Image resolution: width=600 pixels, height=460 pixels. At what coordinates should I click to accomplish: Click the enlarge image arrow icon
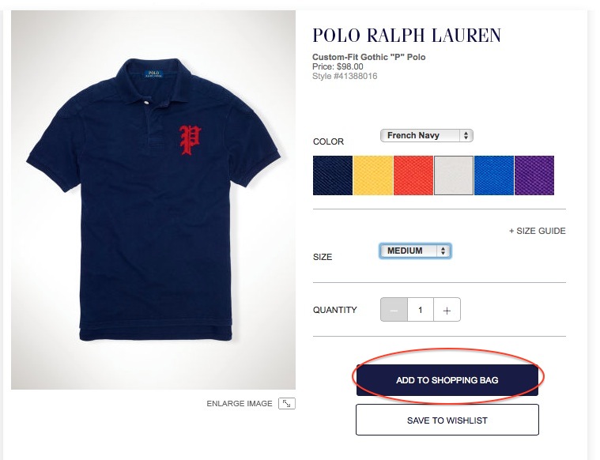click(x=287, y=403)
